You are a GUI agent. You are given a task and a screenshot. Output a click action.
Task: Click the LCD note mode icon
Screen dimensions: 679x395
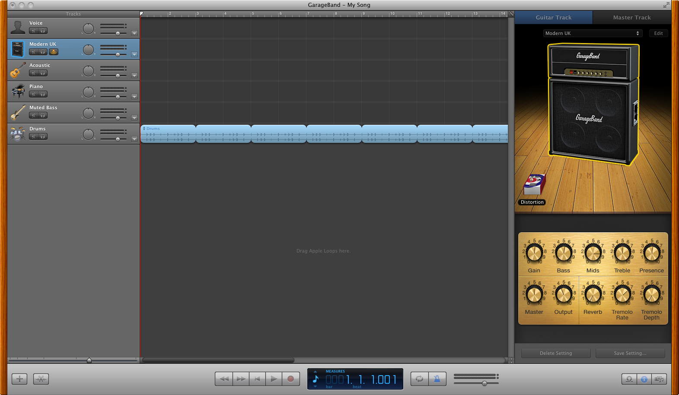point(316,379)
